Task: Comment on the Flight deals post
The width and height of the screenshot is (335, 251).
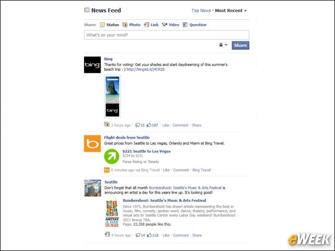Action: (181, 170)
